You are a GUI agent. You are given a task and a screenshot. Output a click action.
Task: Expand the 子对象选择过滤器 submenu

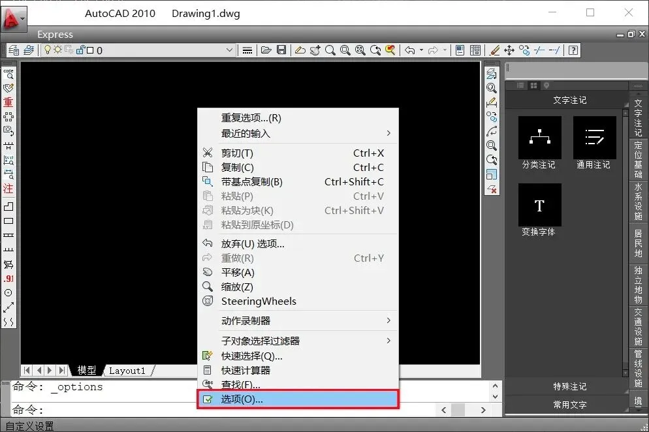(298, 341)
